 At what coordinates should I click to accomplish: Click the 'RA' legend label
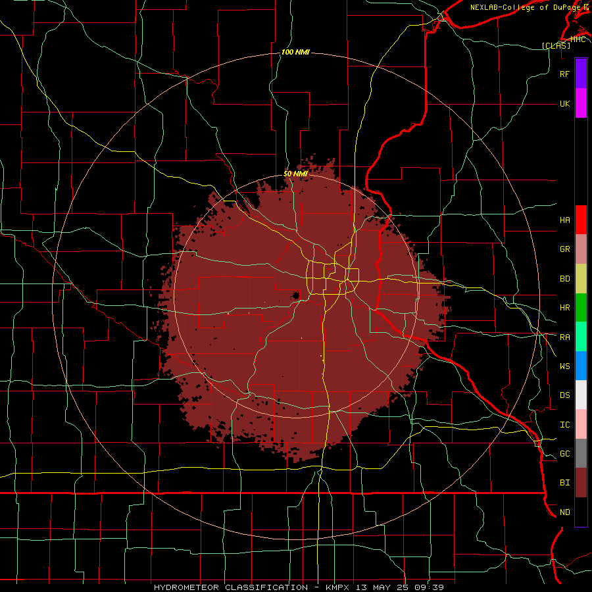click(564, 337)
